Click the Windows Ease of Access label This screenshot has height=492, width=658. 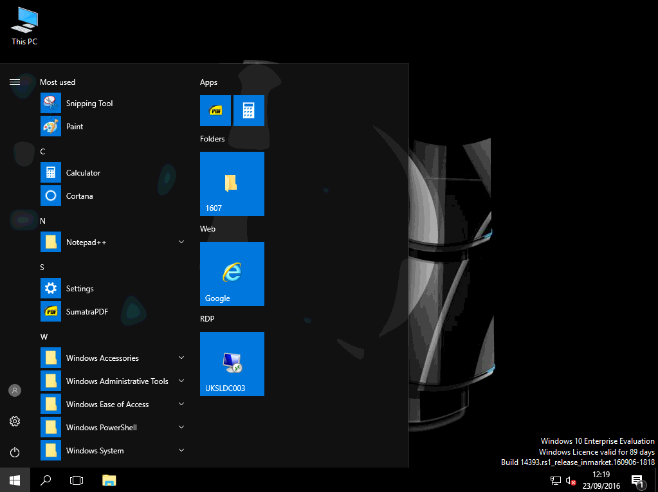click(107, 404)
